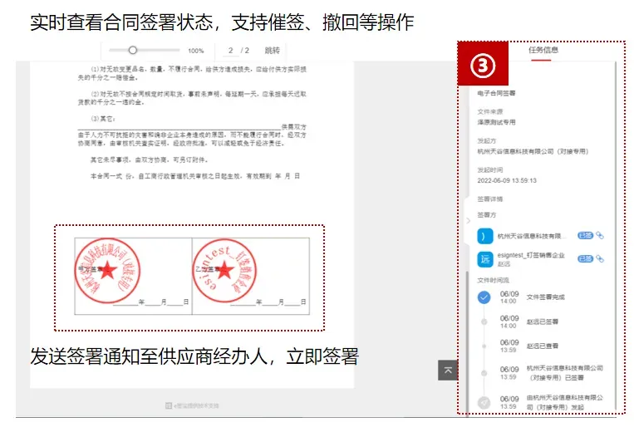
Task: Click the right red esigntest seal stamp
Action: 224,271
